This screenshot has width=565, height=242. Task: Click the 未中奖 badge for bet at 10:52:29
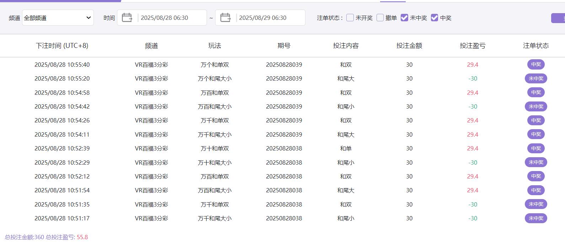coord(536,163)
